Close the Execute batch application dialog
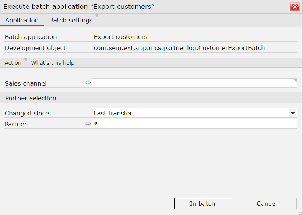Screen dimensions: 303x215 (295, 7)
